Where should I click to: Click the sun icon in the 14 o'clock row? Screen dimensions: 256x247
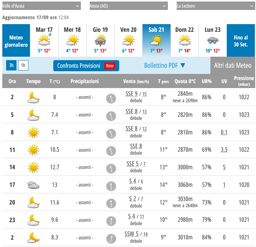pos(33,168)
